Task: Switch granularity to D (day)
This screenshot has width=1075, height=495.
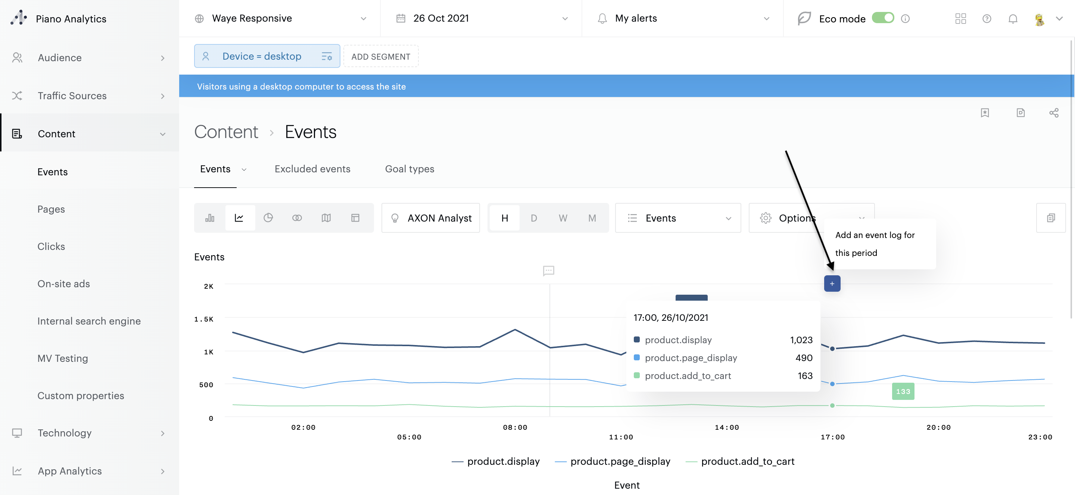Action: pos(533,218)
